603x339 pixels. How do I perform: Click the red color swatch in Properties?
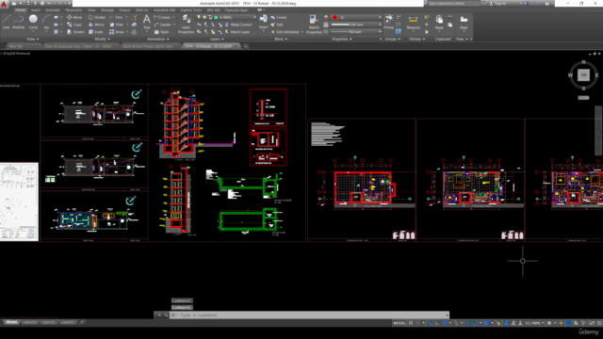pyautogui.click(x=335, y=17)
